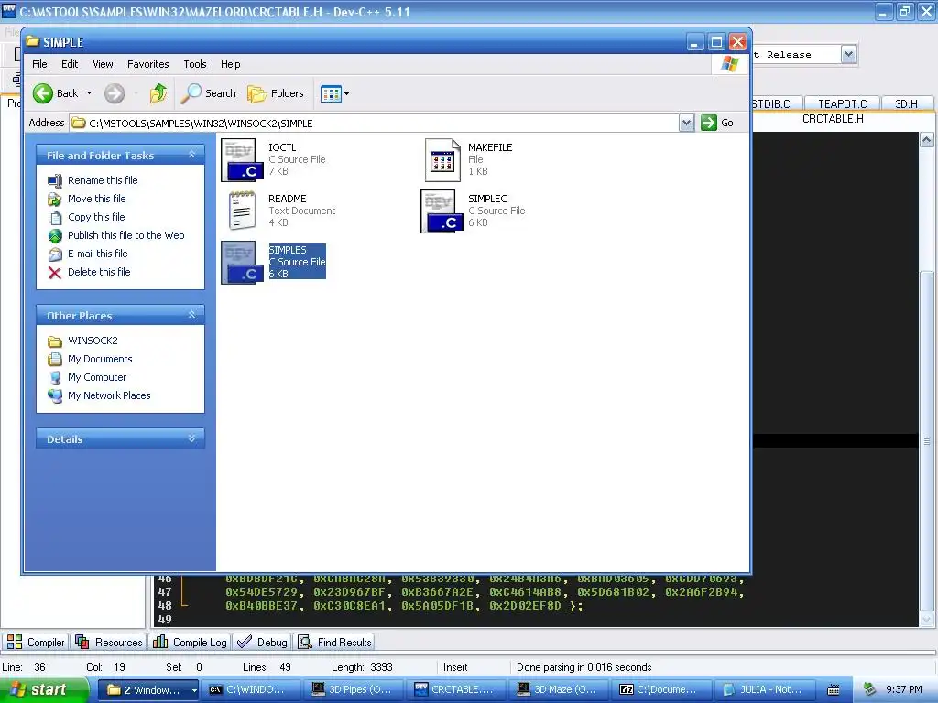Open WINSOCK2 folder in Other Places

coord(93,341)
